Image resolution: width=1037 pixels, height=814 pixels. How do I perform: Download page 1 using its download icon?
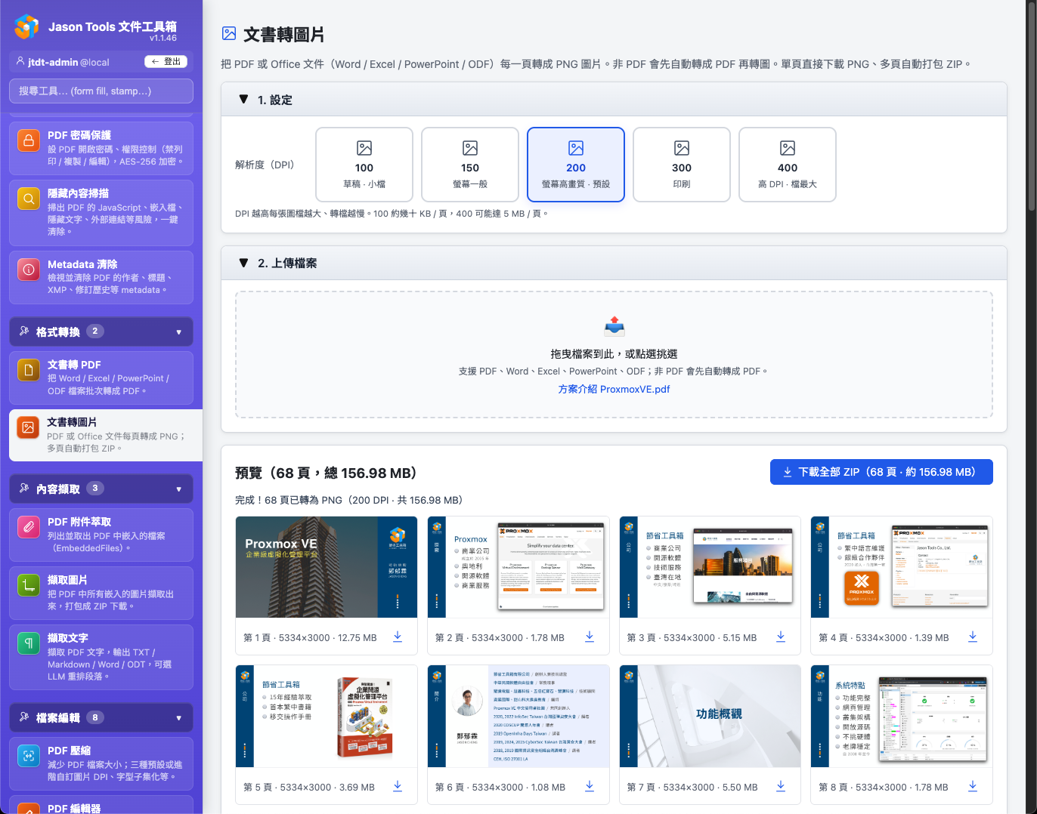coord(398,637)
